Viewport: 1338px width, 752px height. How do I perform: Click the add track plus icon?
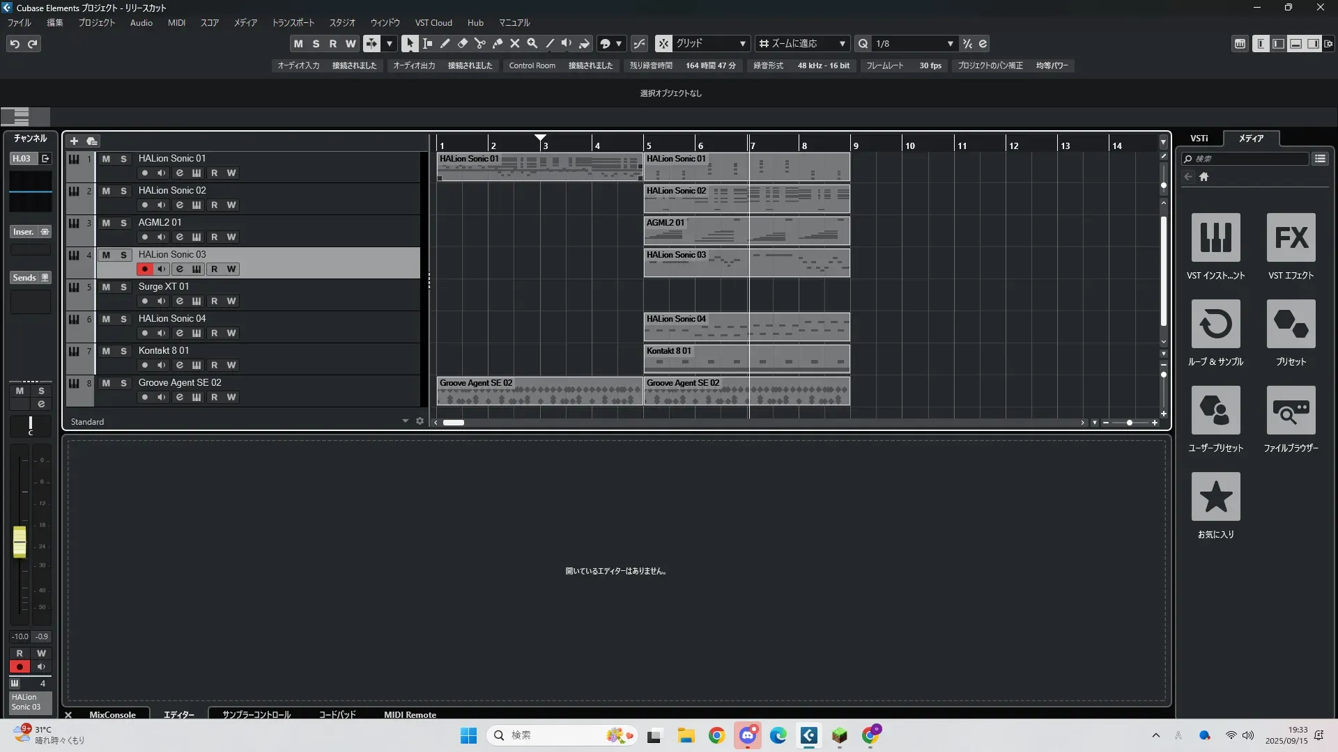74,141
